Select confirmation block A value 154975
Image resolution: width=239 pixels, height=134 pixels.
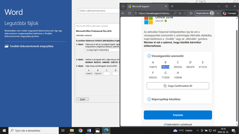coord(153,67)
